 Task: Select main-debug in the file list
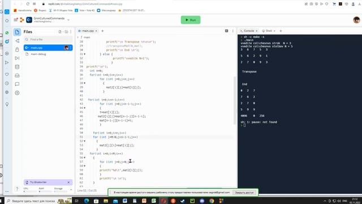pos(48,54)
